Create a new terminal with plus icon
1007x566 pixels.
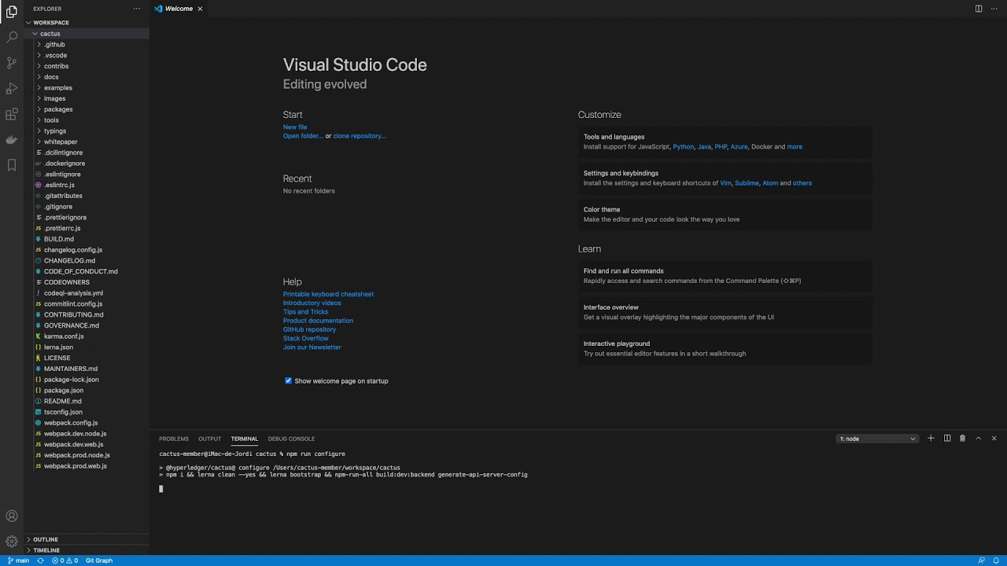931,439
